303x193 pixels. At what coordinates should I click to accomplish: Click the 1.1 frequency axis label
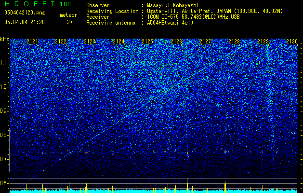click(x=4, y=63)
